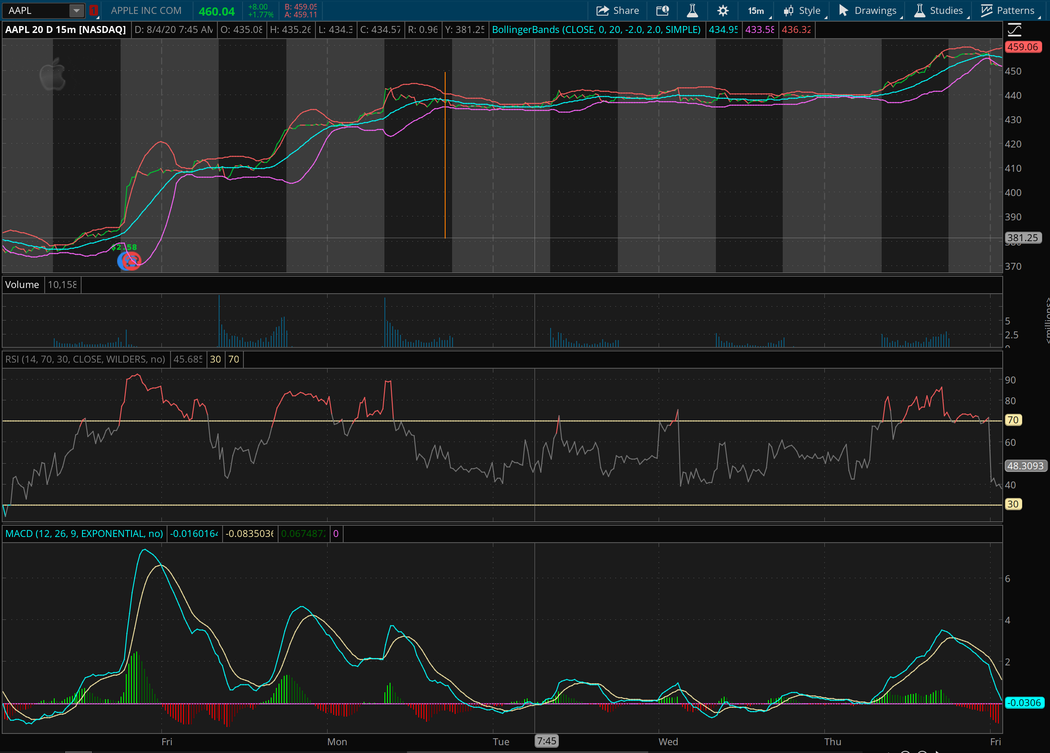Click the bid price B: 459.05
1050x753 pixels.
pyautogui.click(x=300, y=7)
